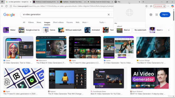Open 'The 11 best AI video generators in 2...' link
175x98 pixels.
tap(85, 63)
